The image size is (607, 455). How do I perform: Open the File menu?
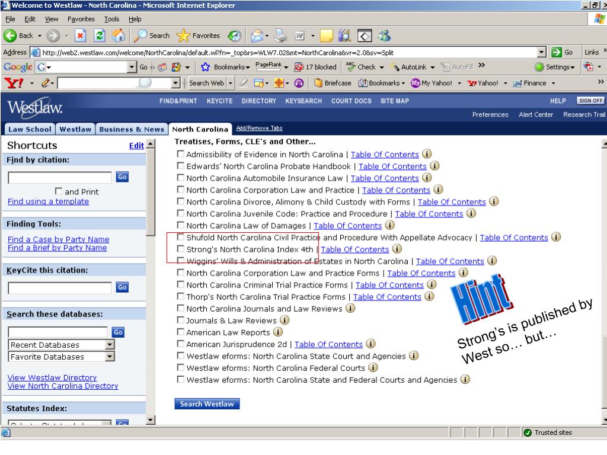(10, 19)
